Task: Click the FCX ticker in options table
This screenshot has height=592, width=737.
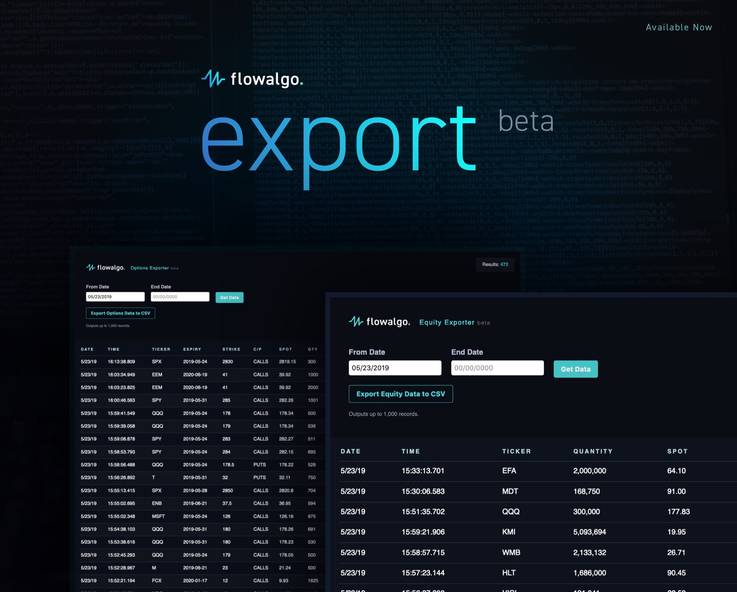Action: 157,581
